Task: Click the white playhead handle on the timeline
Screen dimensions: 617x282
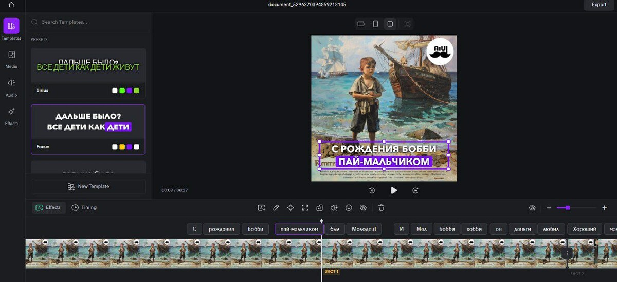Action: point(322,221)
